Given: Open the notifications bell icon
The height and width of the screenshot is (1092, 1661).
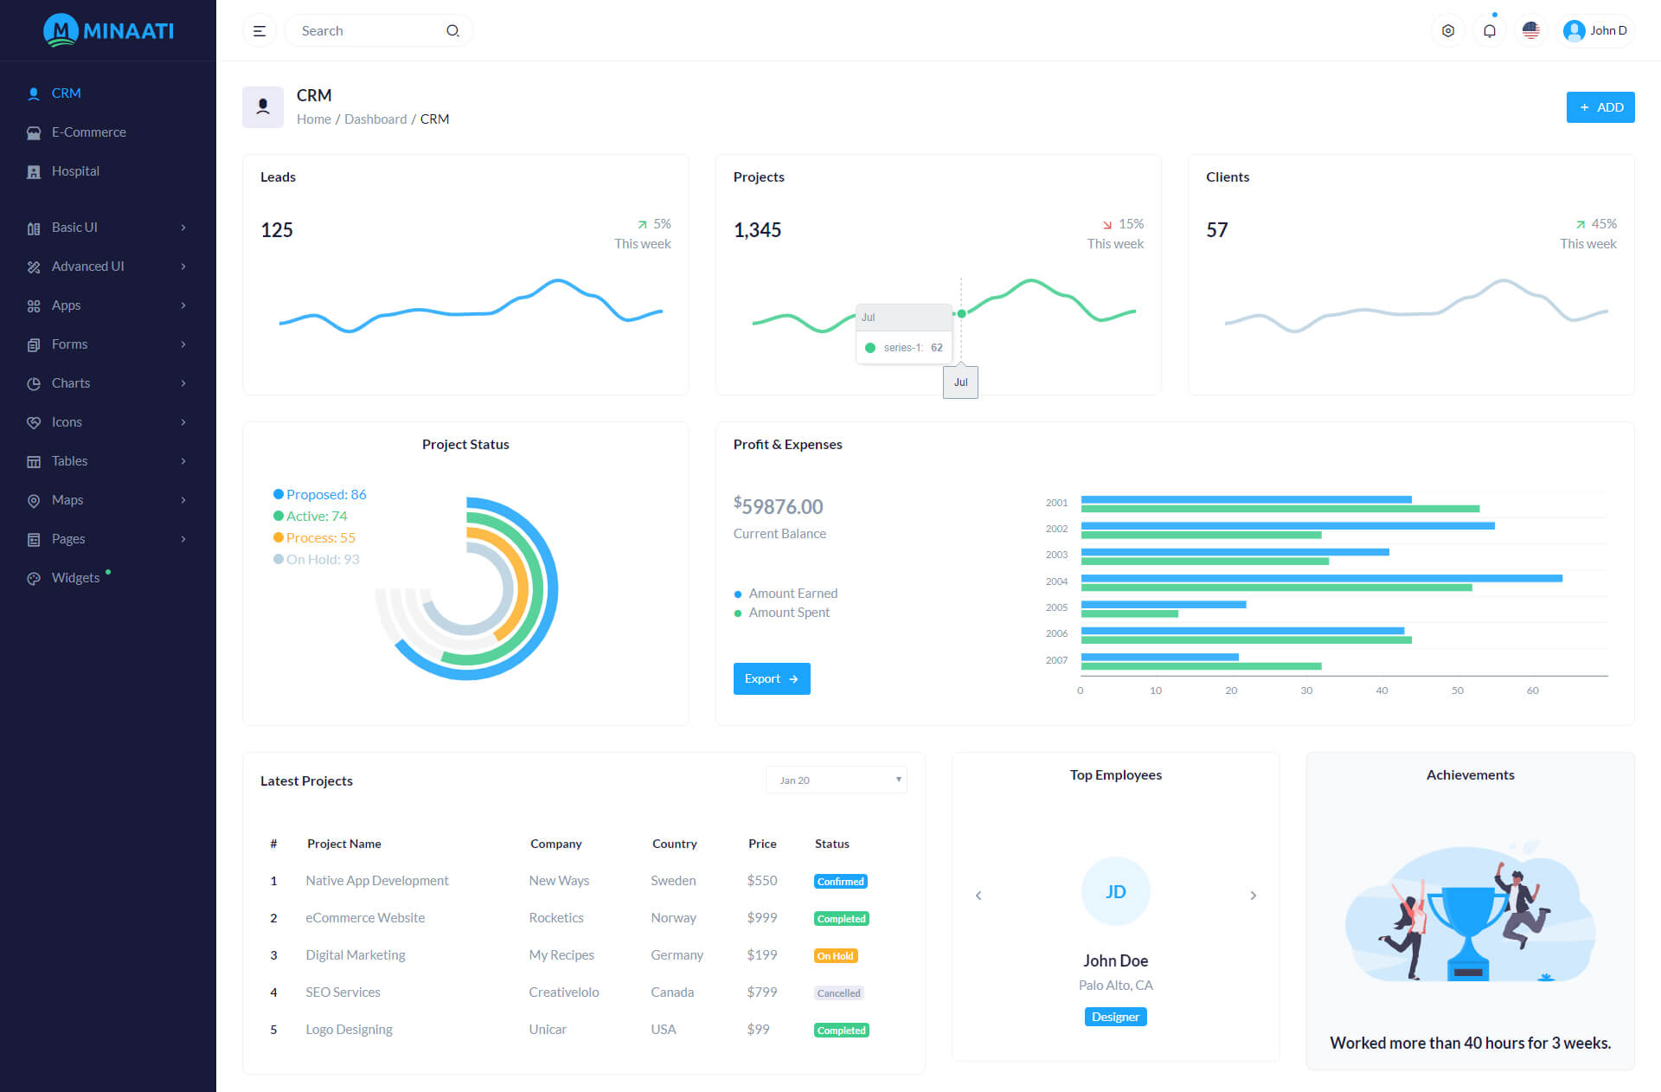Looking at the screenshot, I should [x=1490, y=31].
